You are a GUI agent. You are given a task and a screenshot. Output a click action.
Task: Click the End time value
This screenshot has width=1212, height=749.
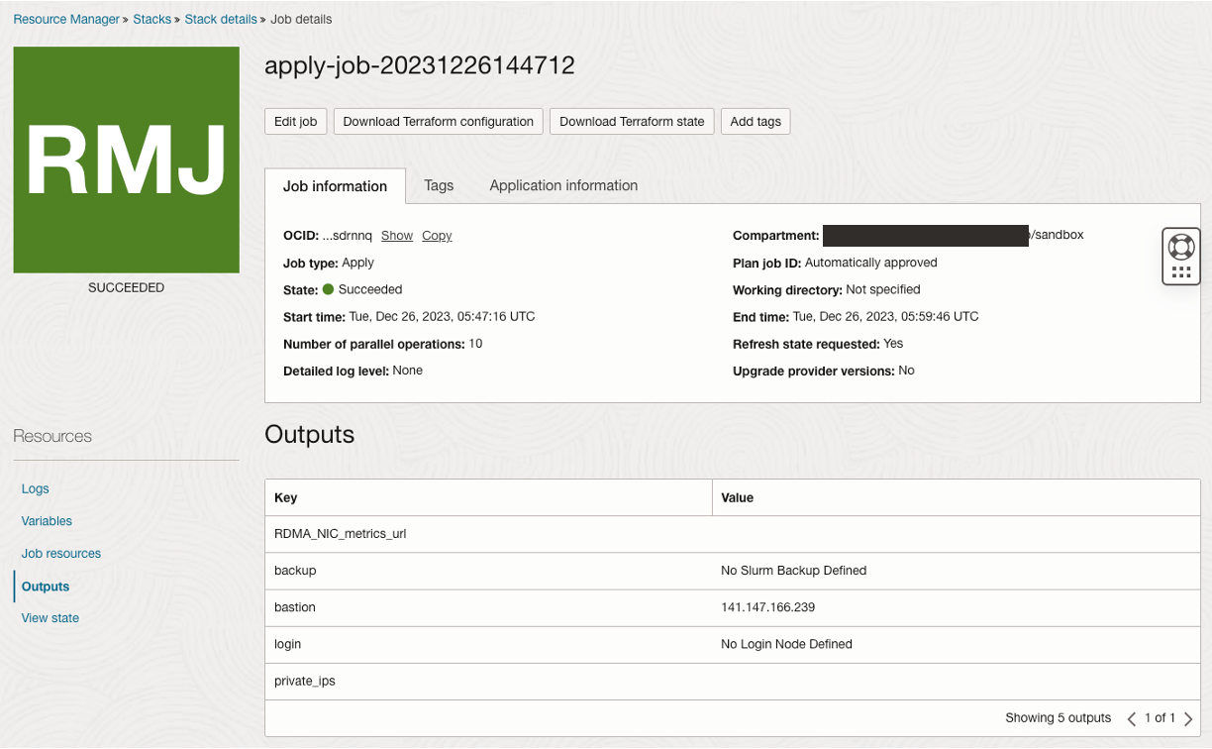(885, 317)
